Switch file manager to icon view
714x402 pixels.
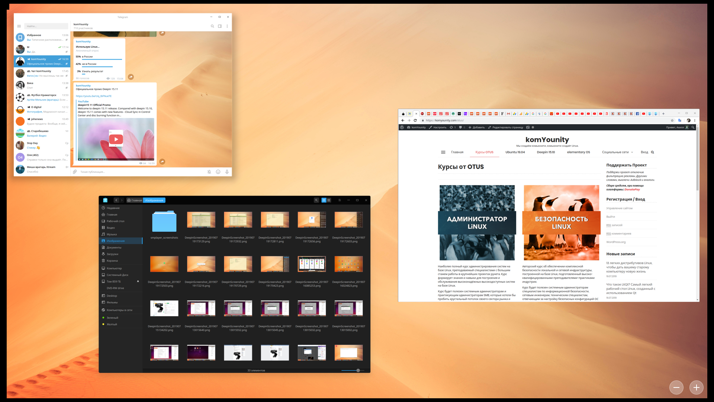point(324,200)
